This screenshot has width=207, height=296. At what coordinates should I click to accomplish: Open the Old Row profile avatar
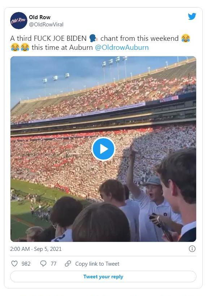(18, 21)
